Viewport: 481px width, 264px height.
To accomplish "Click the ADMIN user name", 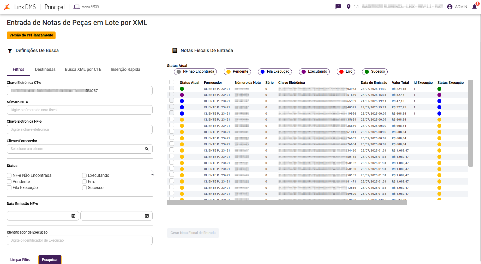I will (461, 7).
